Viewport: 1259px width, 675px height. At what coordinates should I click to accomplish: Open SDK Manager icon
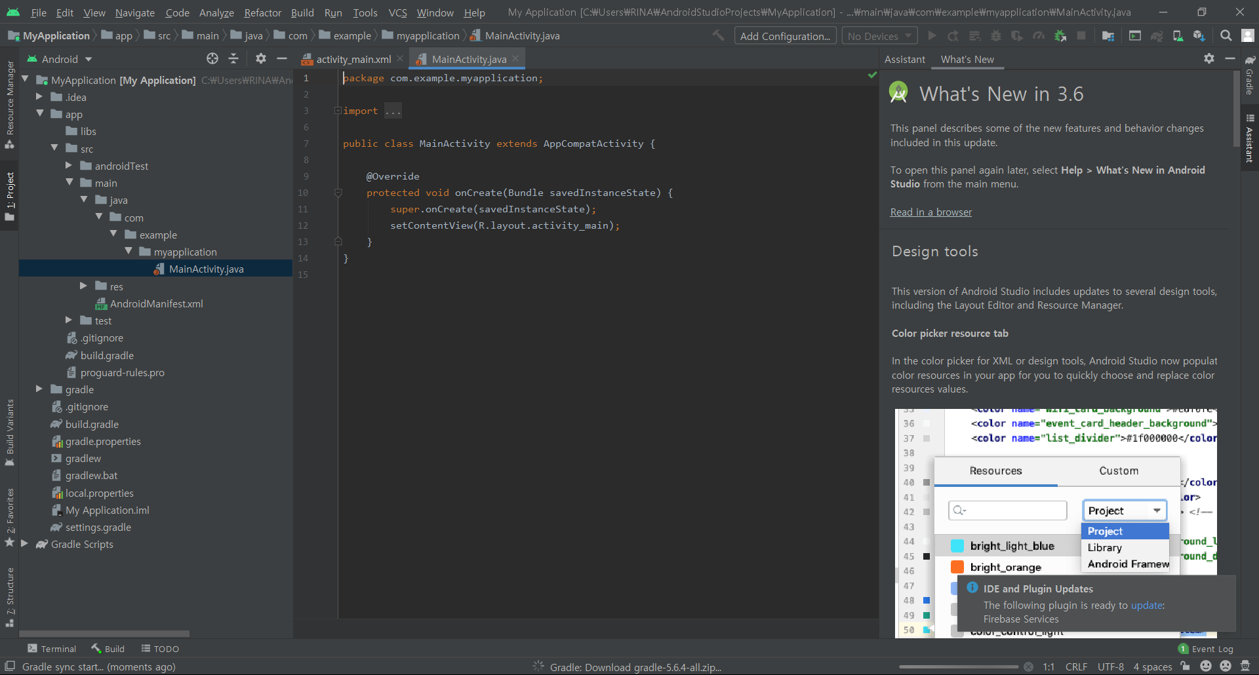(x=1199, y=36)
